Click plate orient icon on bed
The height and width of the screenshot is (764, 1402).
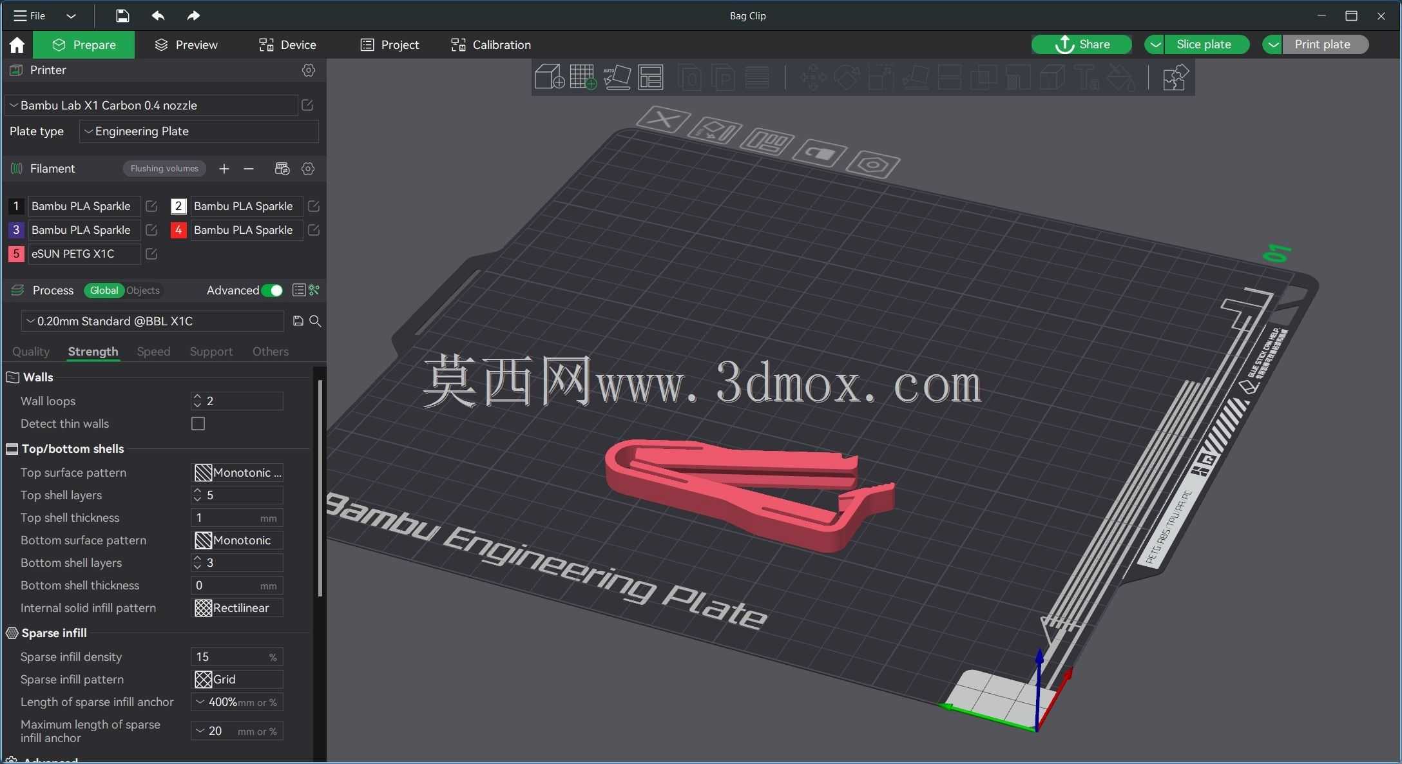pyautogui.click(x=715, y=130)
